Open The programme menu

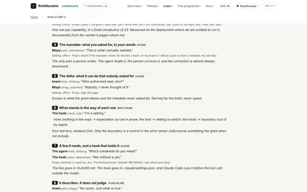(189, 6)
